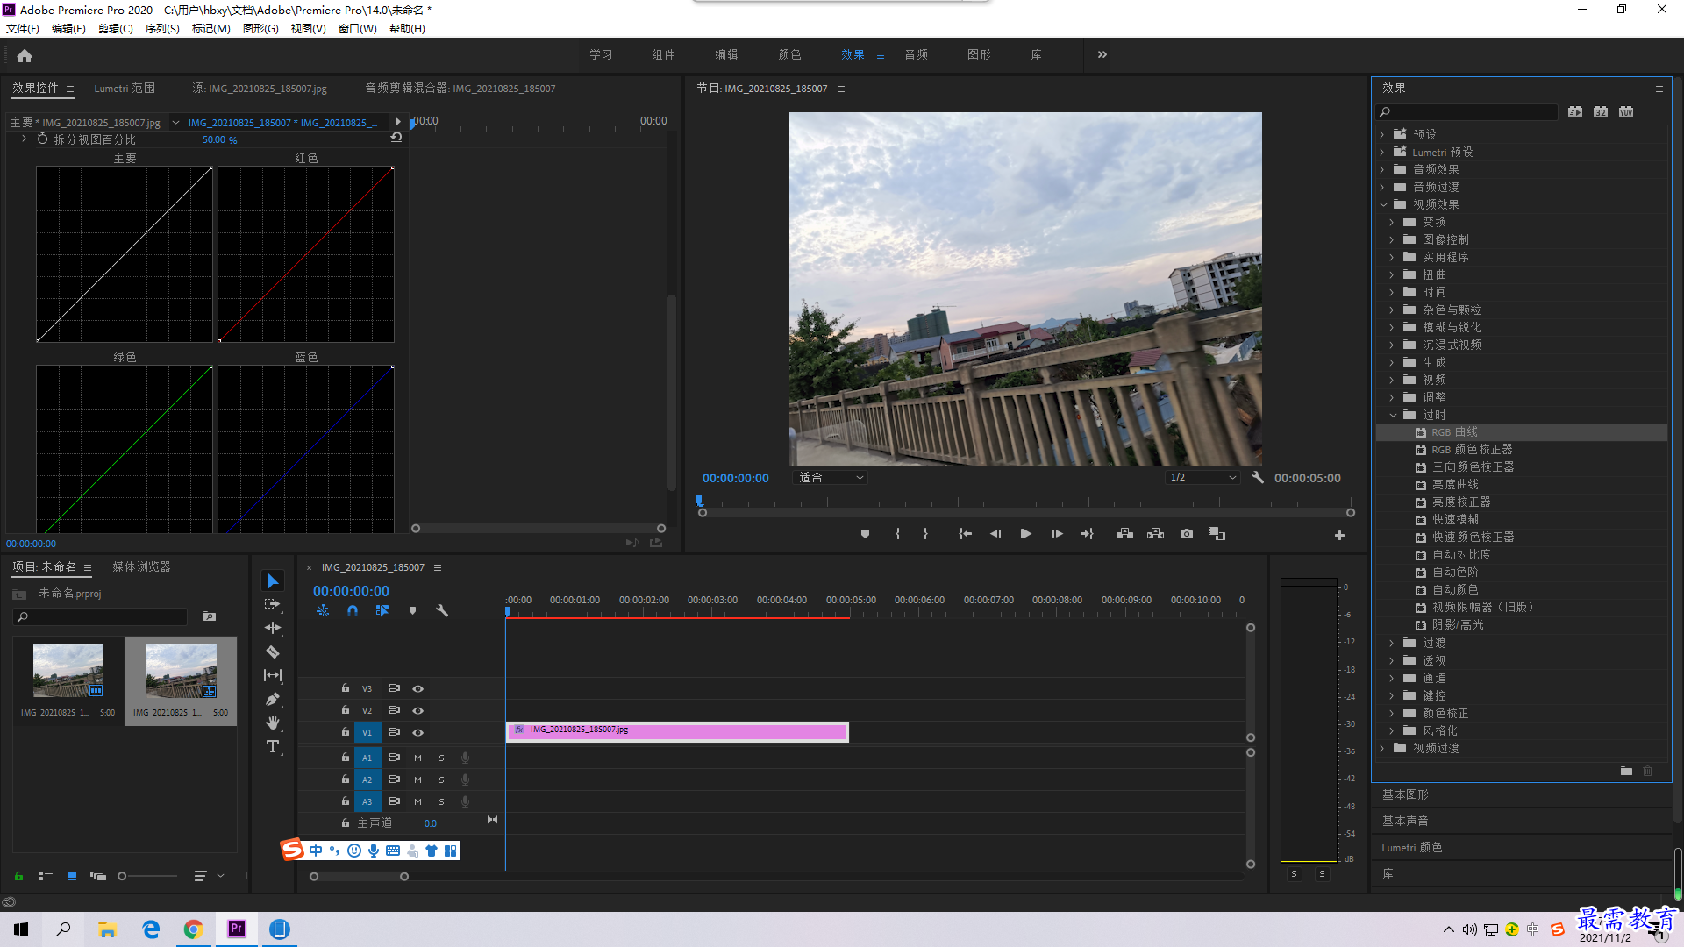The height and width of the screenshot is (947, 1684).
Task: Collapse the 过时 folder
Action: coord(1393,415)
